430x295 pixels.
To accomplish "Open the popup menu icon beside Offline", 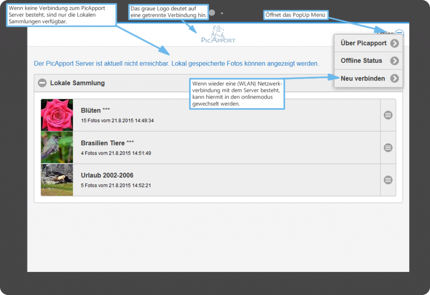I will point(399,34).
